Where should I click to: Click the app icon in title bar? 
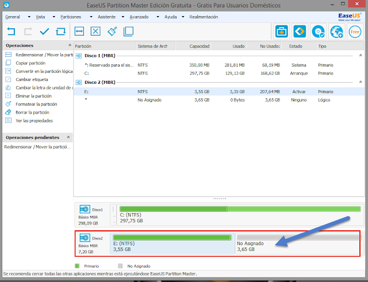(6, 5)
